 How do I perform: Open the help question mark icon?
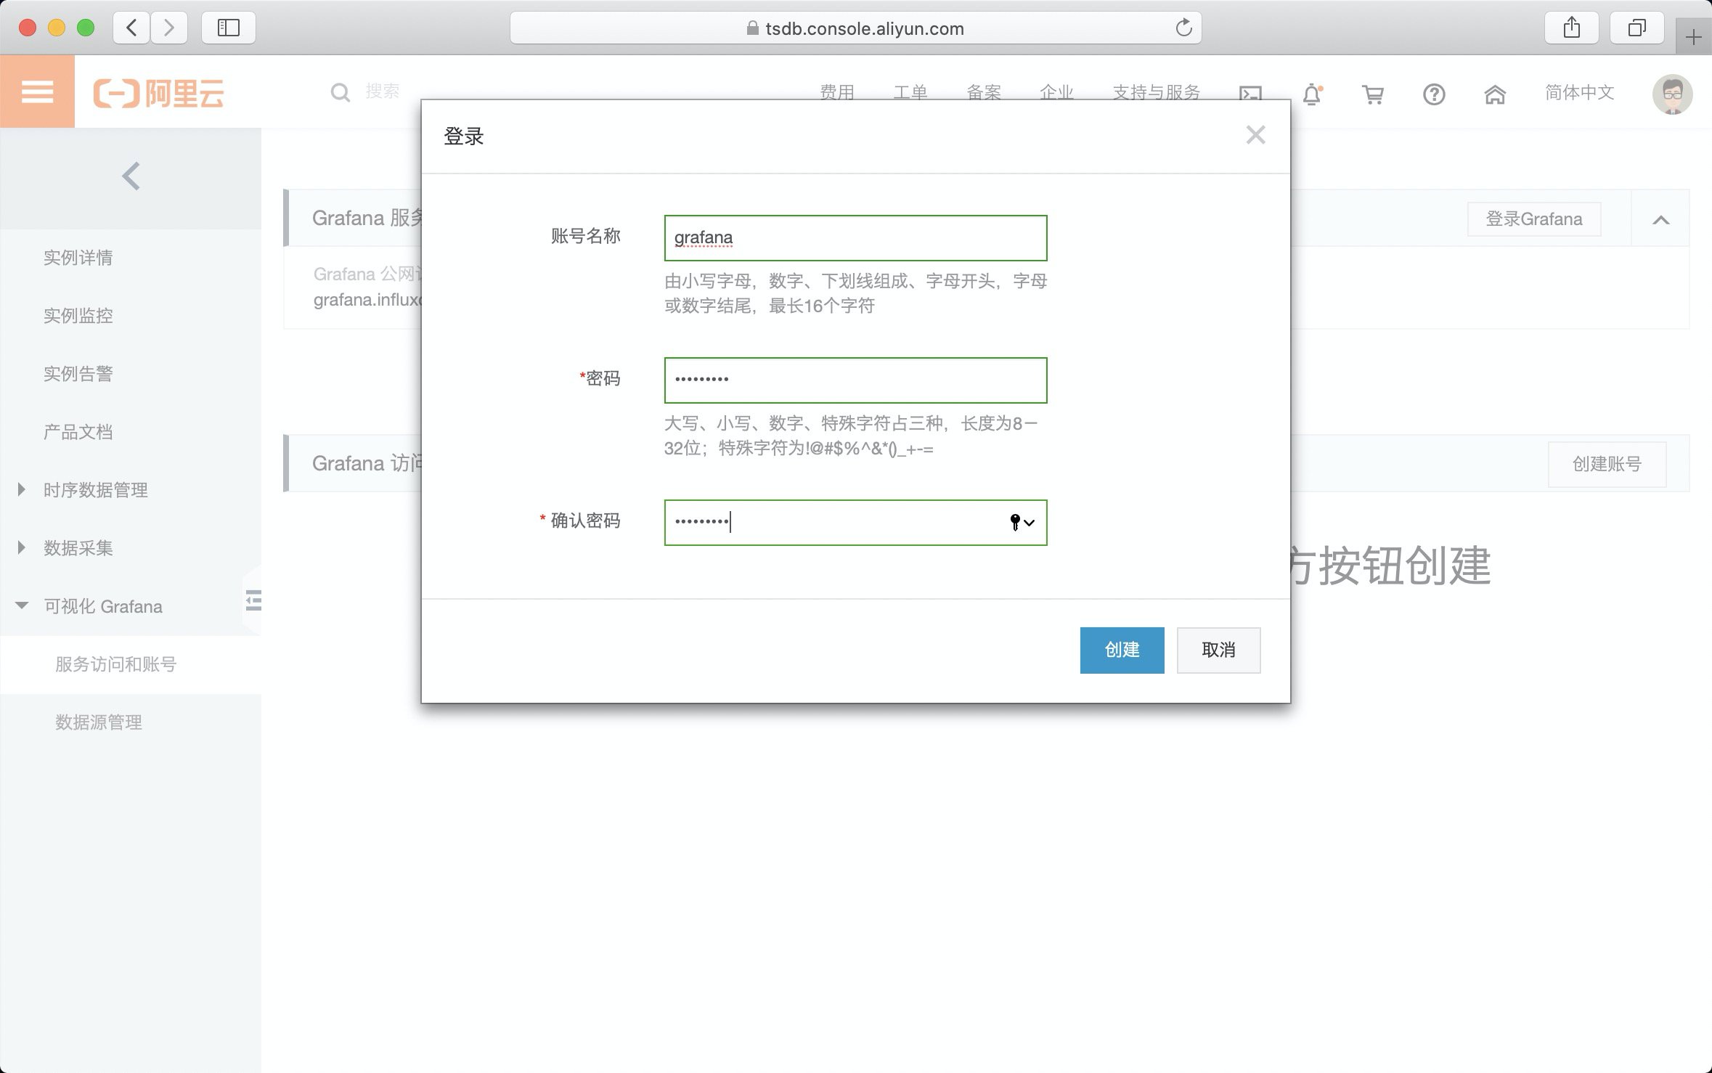1434,94
